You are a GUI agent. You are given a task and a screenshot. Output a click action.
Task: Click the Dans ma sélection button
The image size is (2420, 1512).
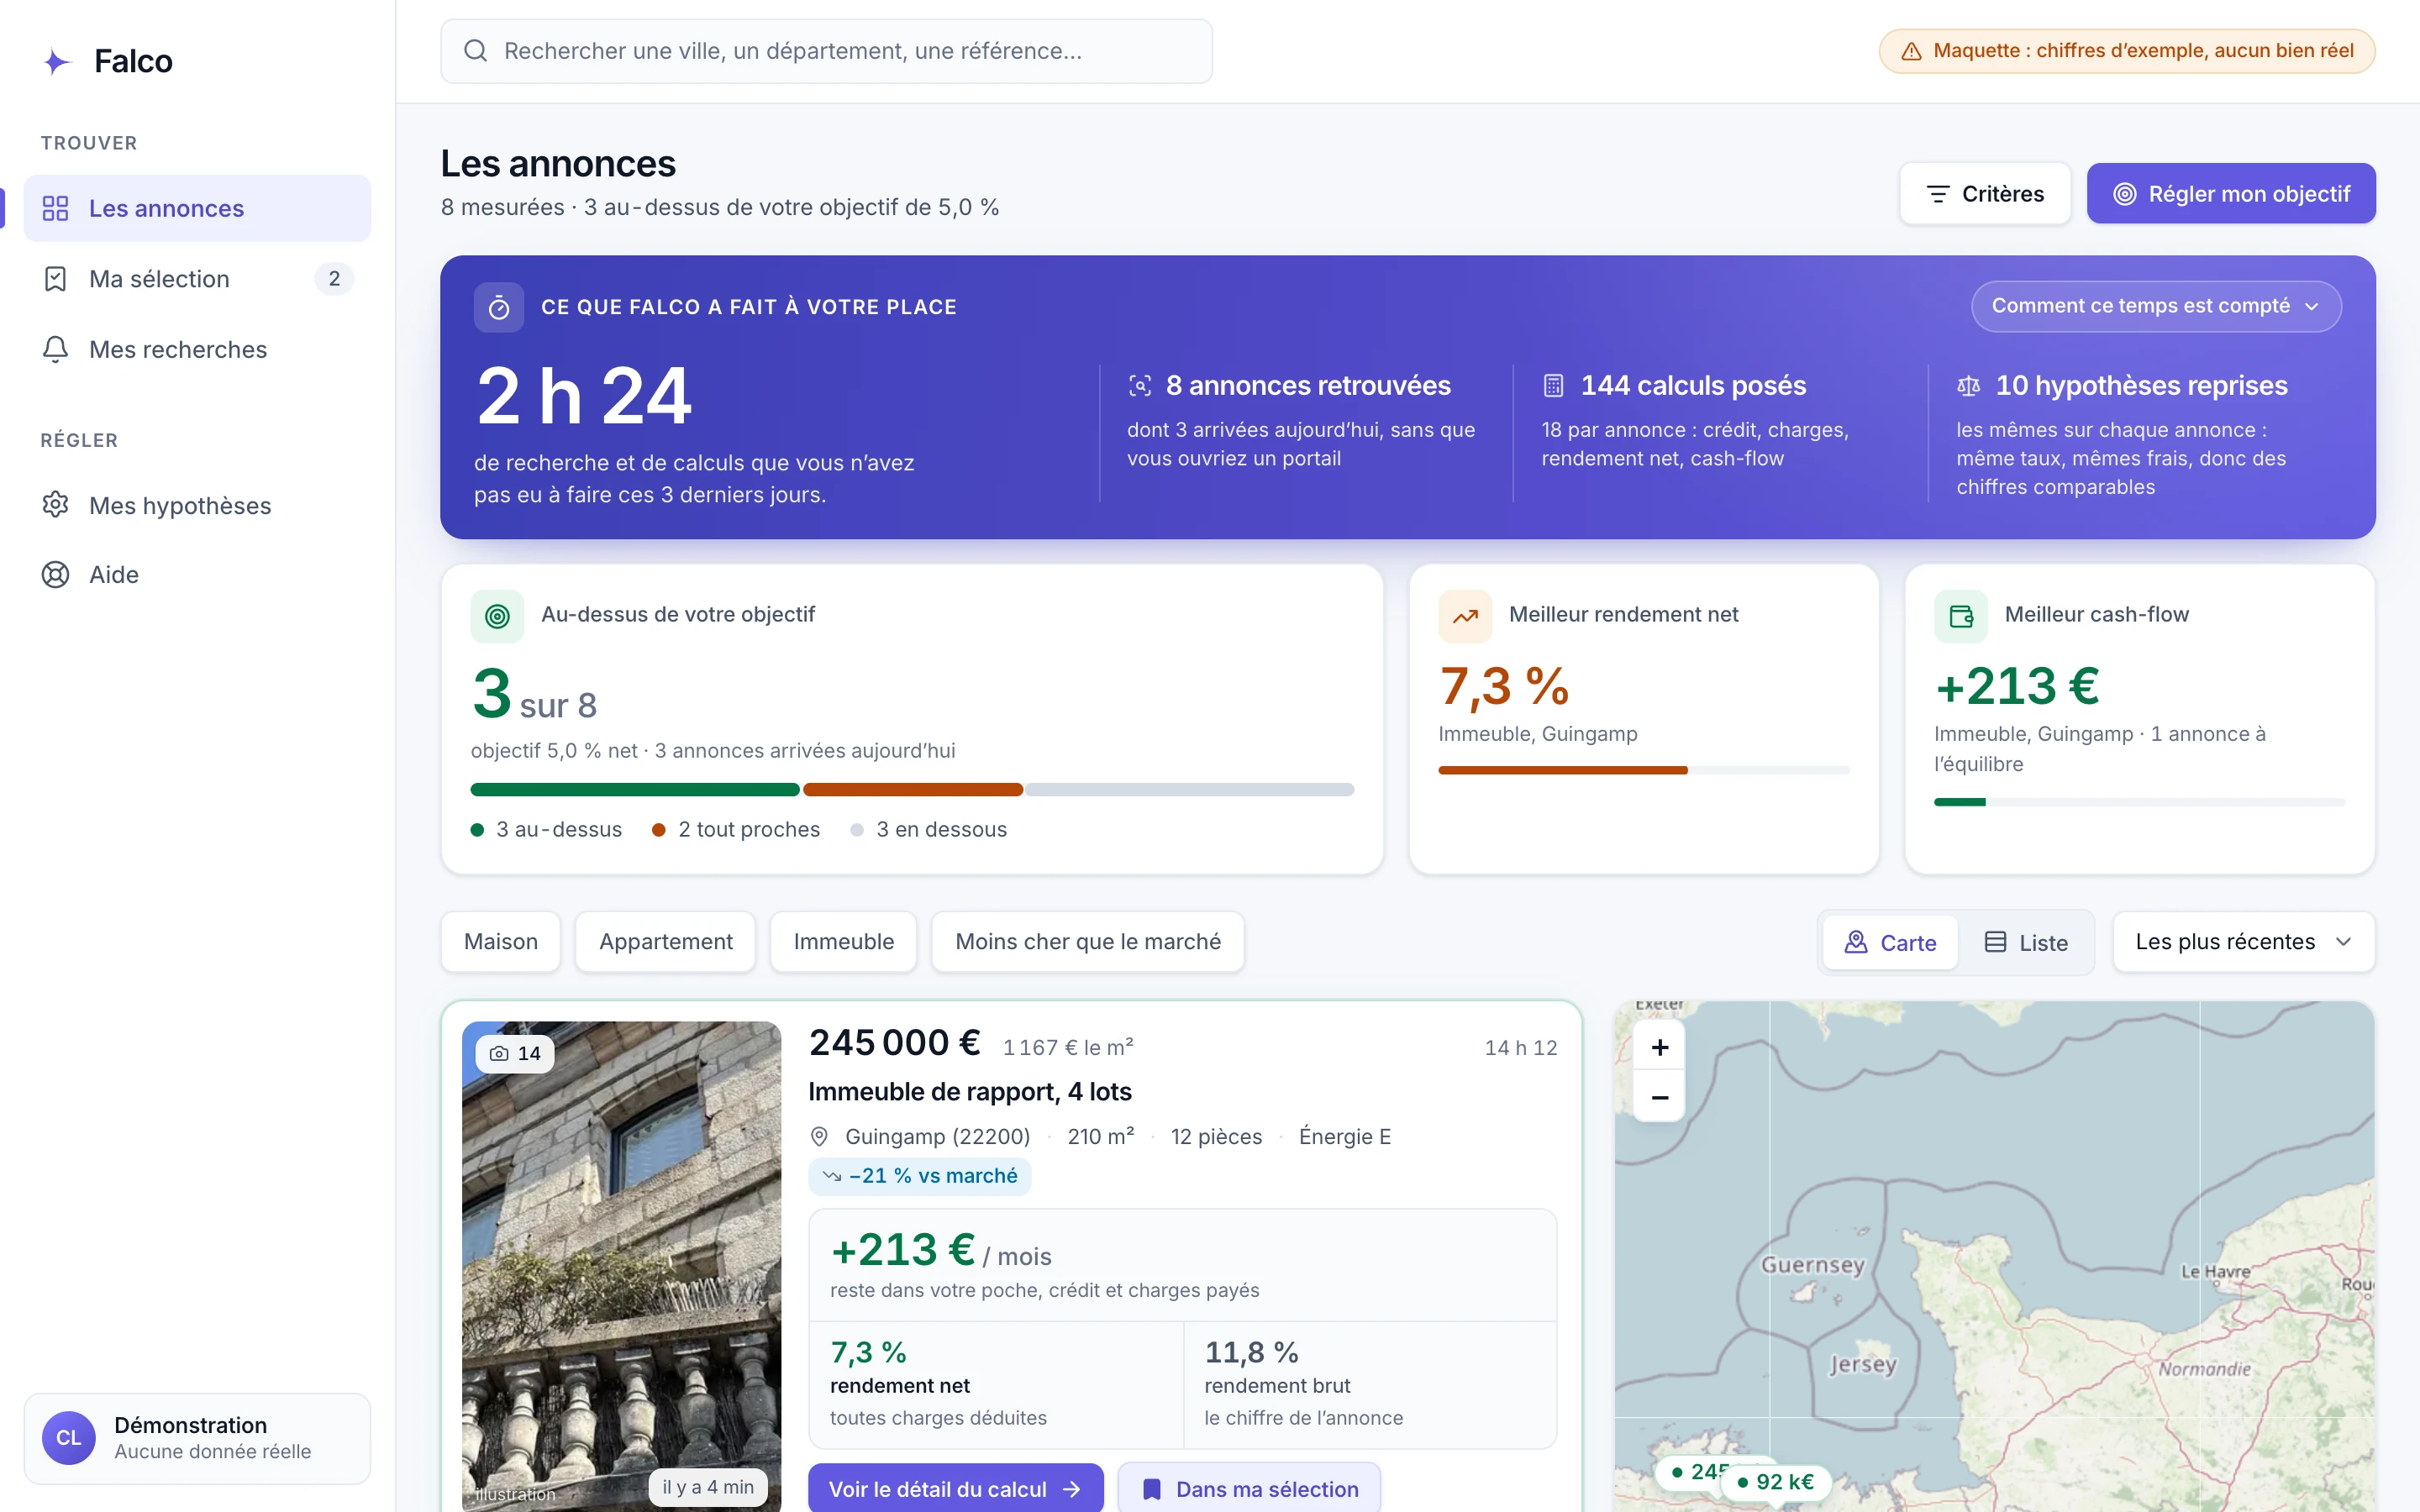click(x=1250, y=1488)
